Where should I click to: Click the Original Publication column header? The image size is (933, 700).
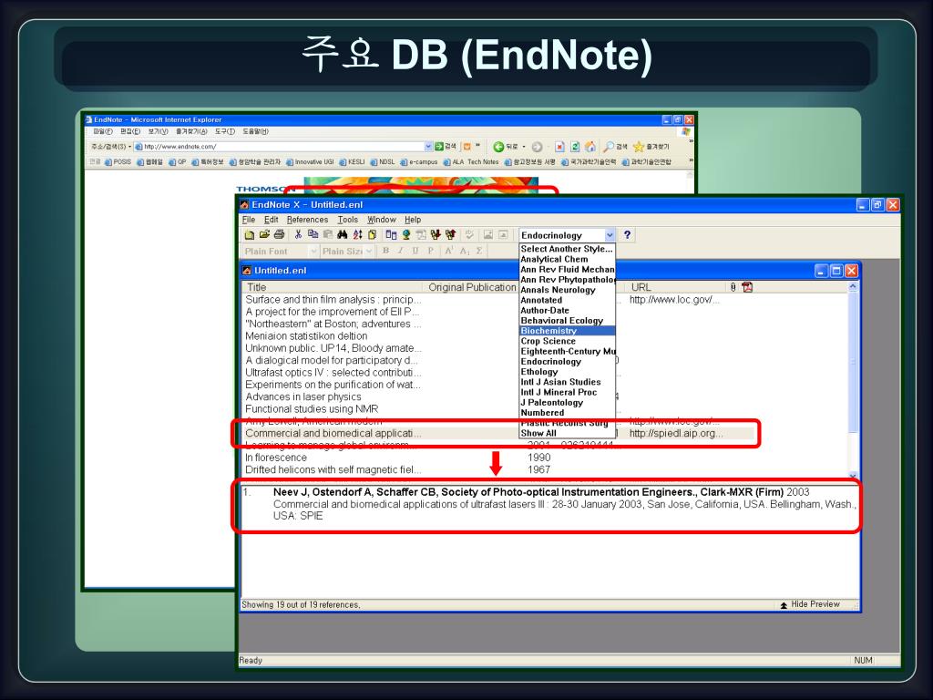[472, 287]
